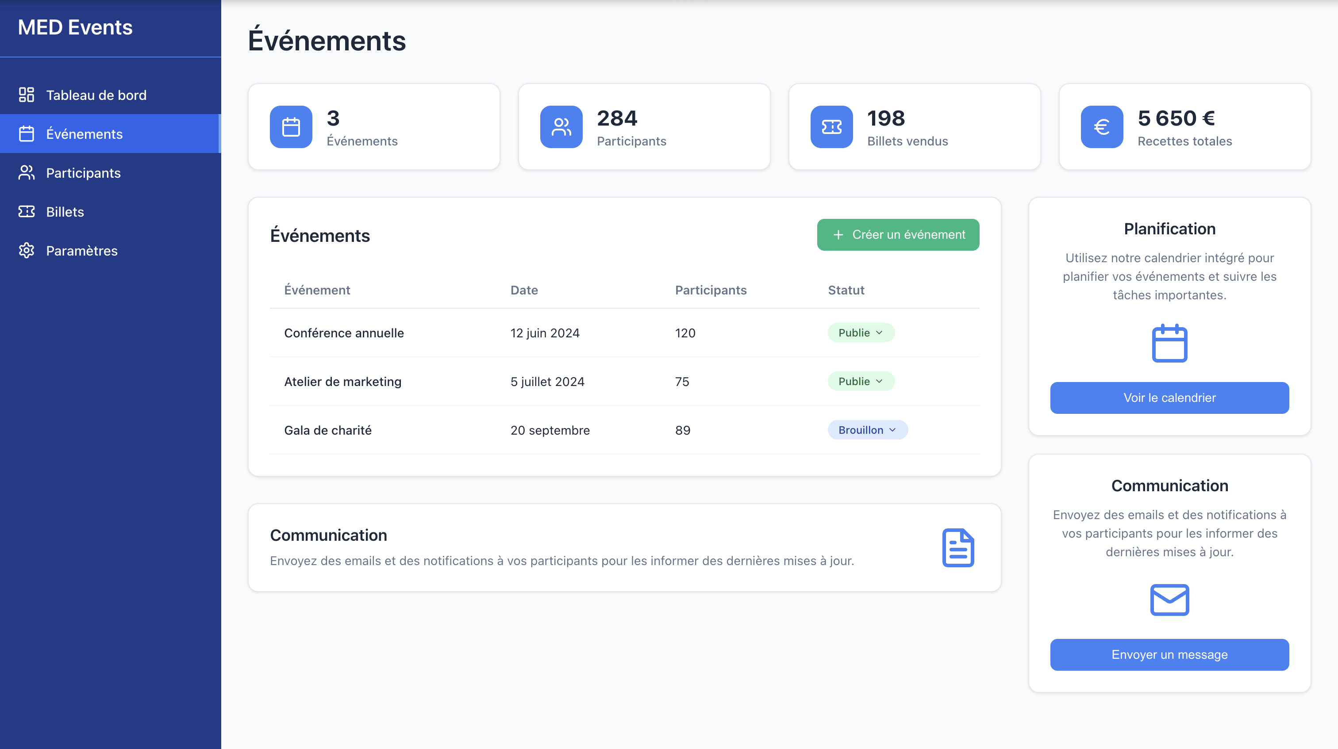Expand the status selector for Atelier de marketing
1338x749 pixels.
[x=860, y=381]
